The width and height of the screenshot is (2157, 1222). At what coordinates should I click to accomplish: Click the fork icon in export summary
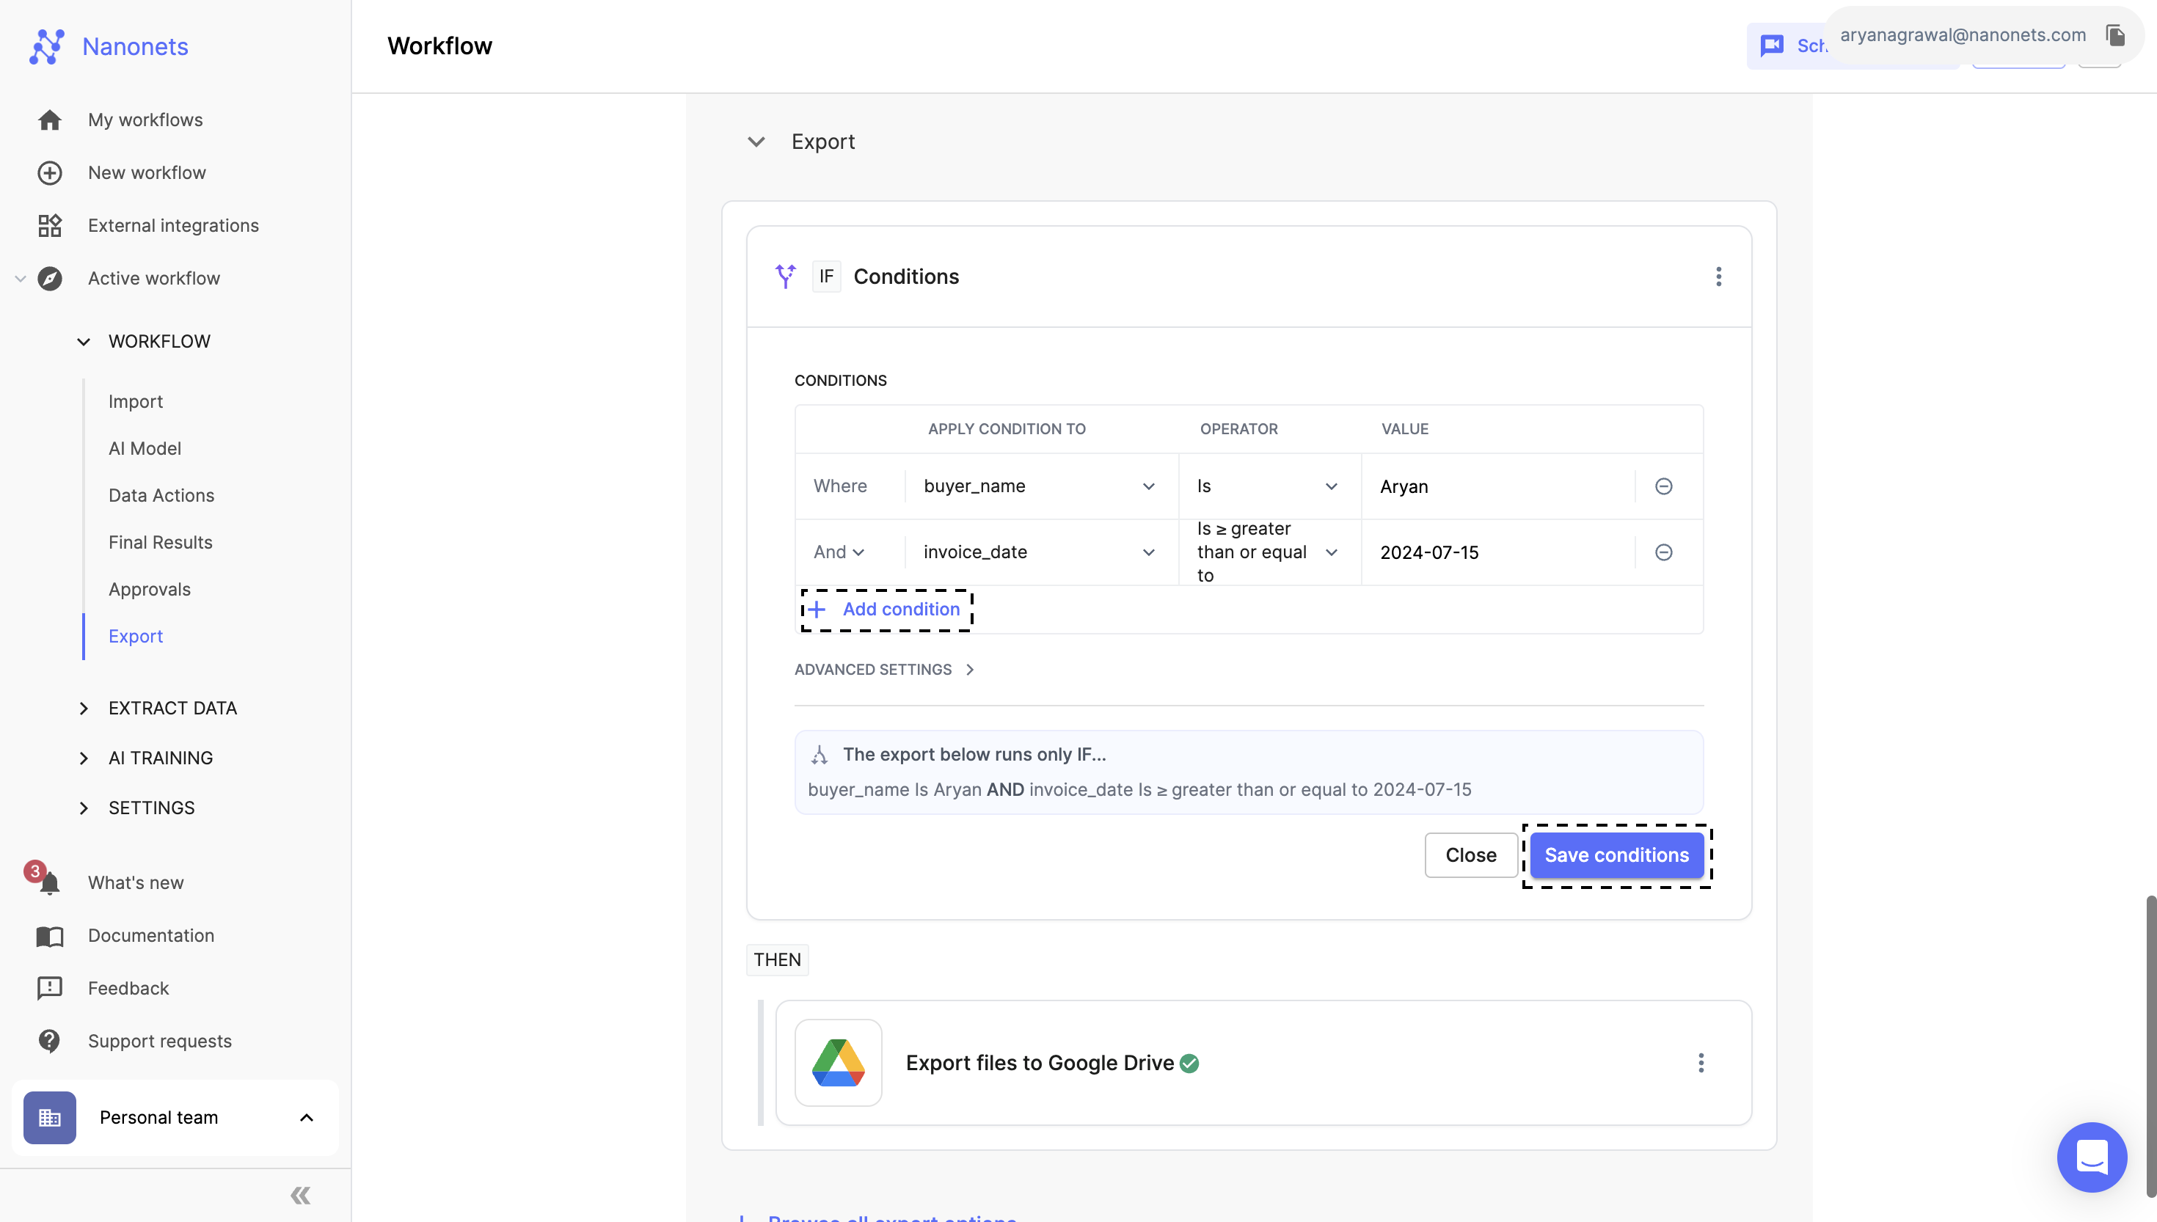tap(820, 755)
